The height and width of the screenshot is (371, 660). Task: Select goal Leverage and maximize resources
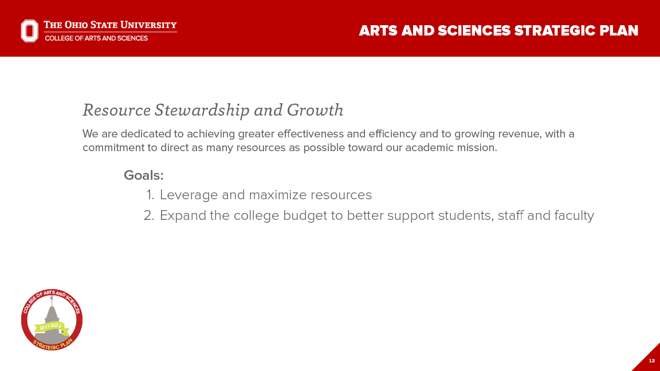click(x=265, y=195)
